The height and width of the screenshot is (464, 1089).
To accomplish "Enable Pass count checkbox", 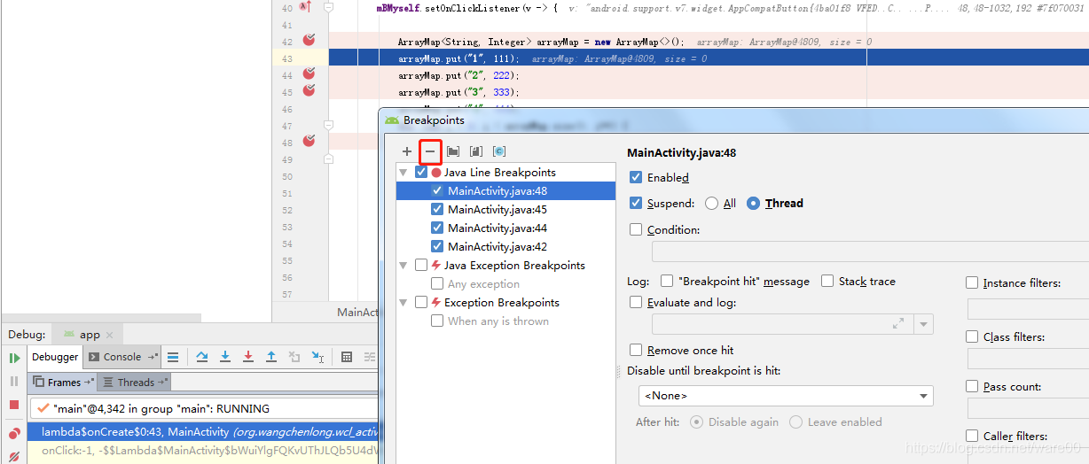I will pos(972,387).
